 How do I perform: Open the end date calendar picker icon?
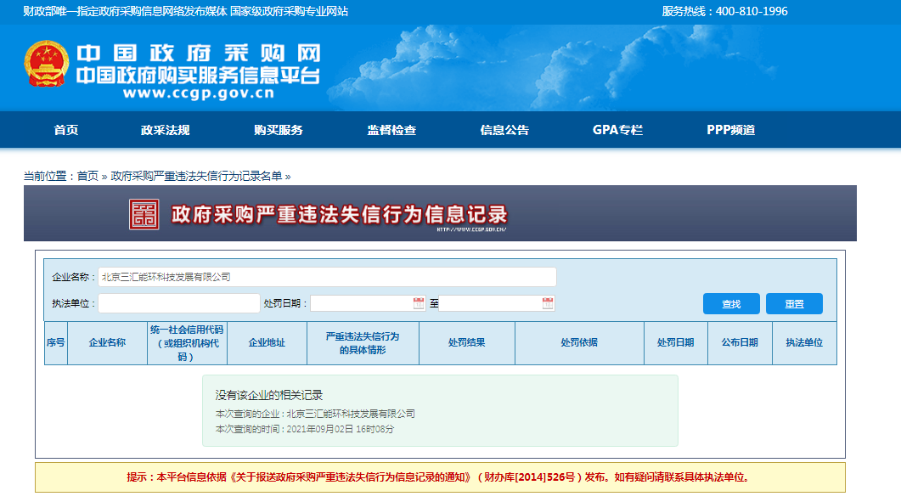tap(548, 303)
